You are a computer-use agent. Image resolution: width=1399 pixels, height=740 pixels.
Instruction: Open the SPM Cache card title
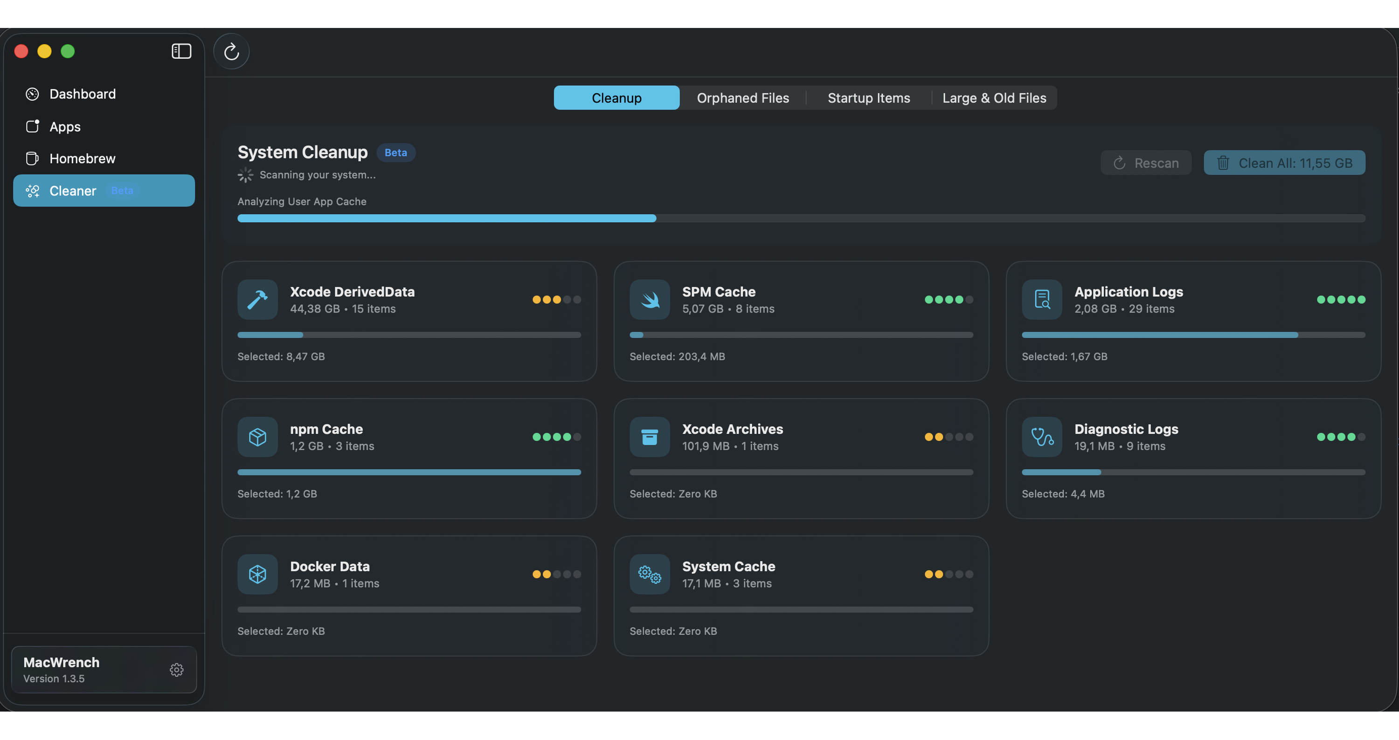[719, 291]
